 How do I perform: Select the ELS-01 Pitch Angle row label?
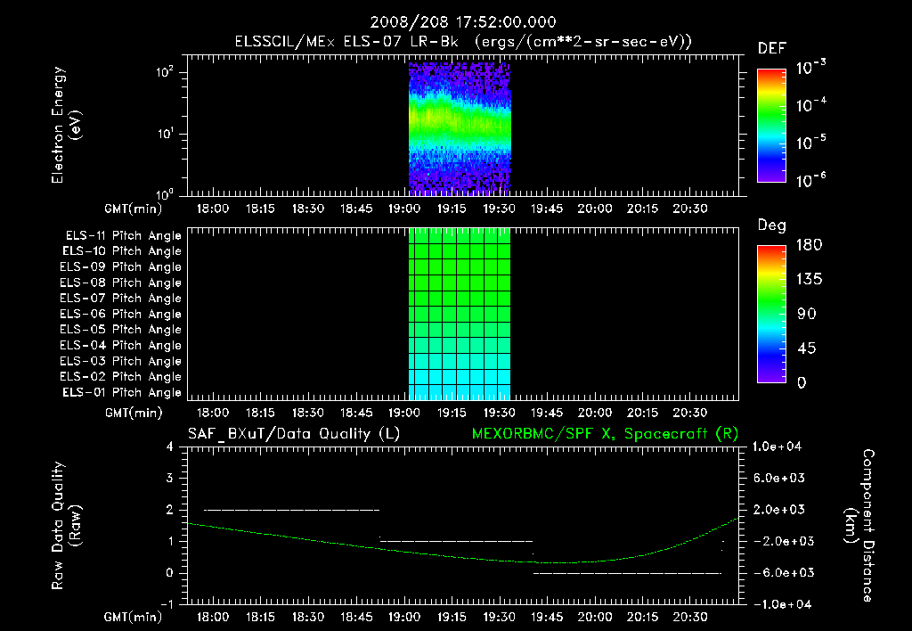tap(122, 392)
